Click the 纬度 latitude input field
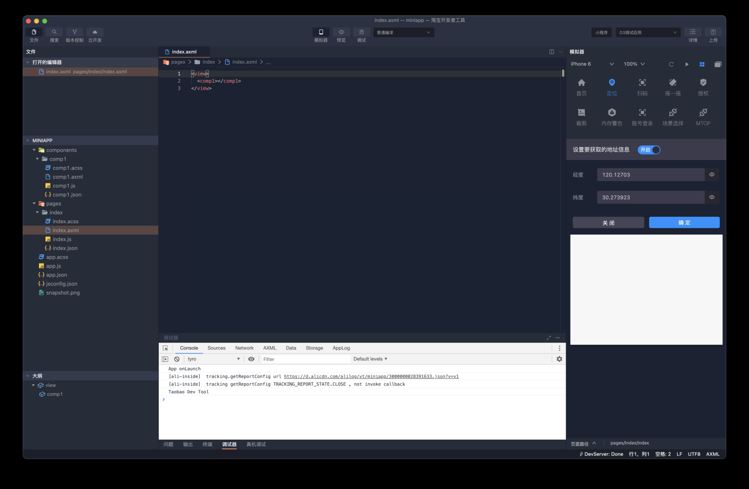This screenshot has height=489, width=749. [651, 197]
